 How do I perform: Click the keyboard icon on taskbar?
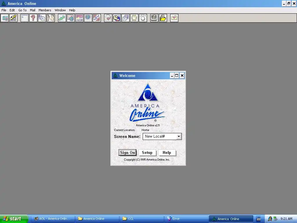pyautogui.click(x=258, y=219)
